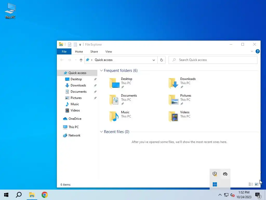Open taskbar Search
The image size is (266, 200).
[x=19, y=195]
